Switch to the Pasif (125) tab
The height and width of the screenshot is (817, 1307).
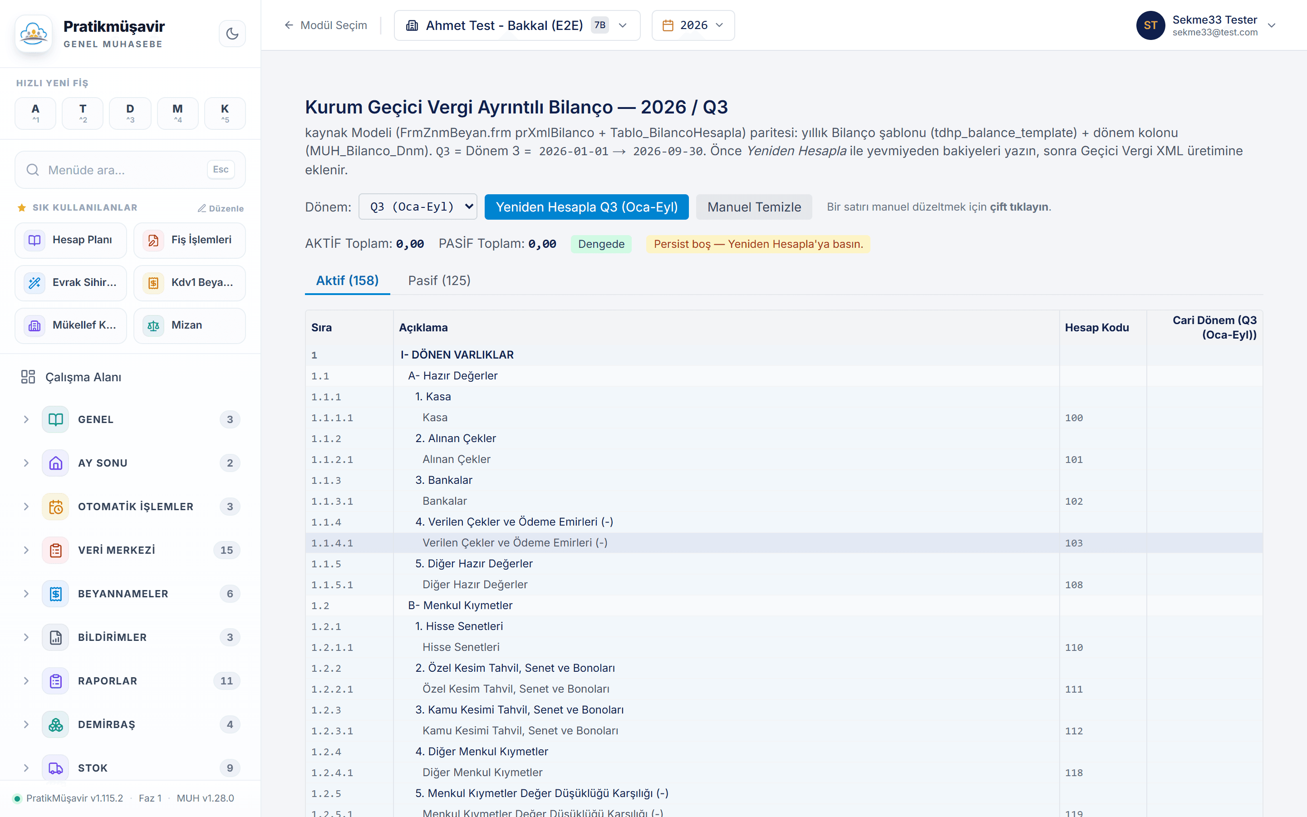[x=439, y=281]
